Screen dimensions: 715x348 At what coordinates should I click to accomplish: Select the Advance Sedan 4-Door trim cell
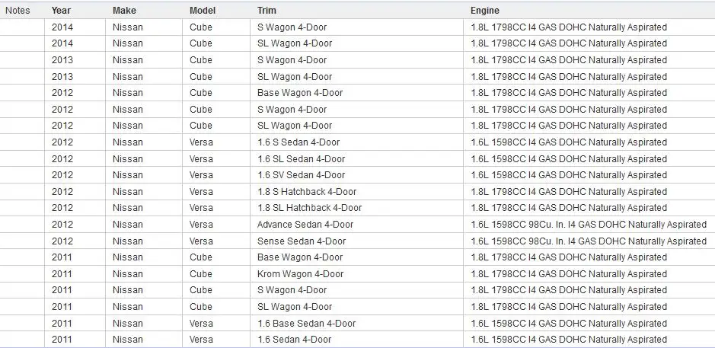(x=356, y=225)
